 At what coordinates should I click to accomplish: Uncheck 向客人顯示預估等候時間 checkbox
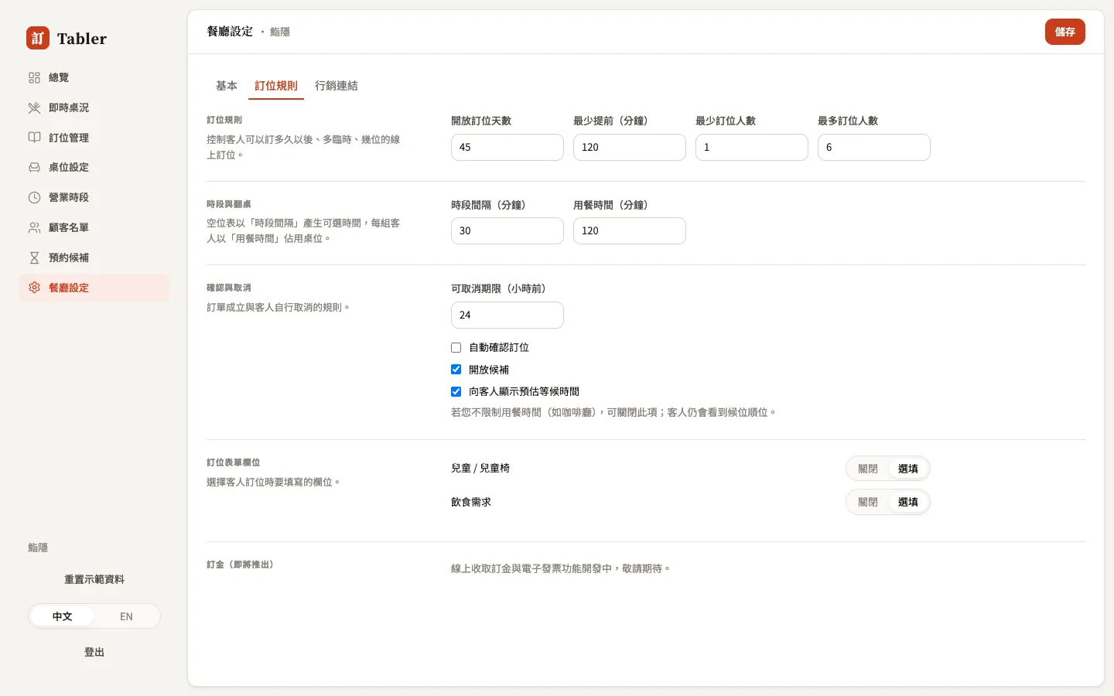[456, 392]
